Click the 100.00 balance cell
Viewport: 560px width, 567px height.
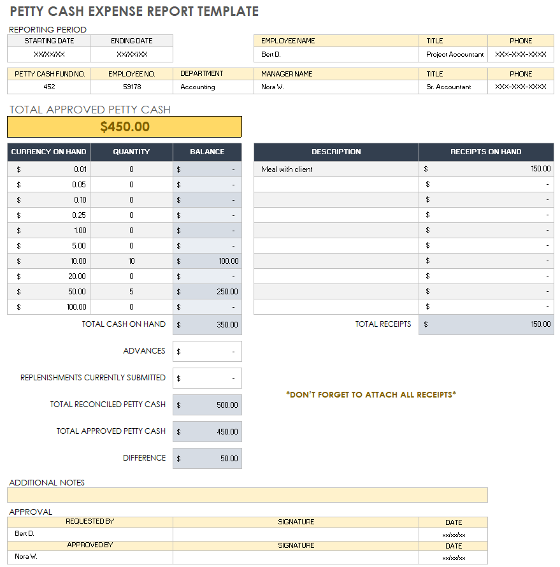207,261
